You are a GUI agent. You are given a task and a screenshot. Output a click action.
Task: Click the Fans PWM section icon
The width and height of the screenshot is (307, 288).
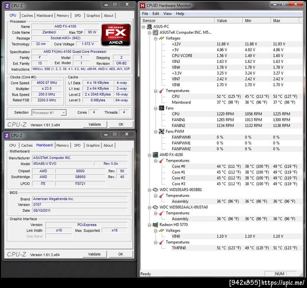(162, 131)
